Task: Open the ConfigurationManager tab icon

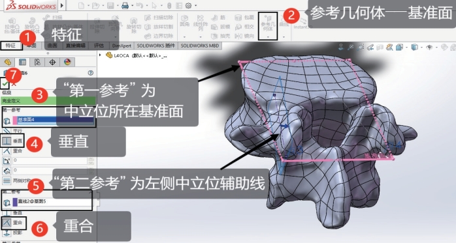Action: (x=37, y=62)
